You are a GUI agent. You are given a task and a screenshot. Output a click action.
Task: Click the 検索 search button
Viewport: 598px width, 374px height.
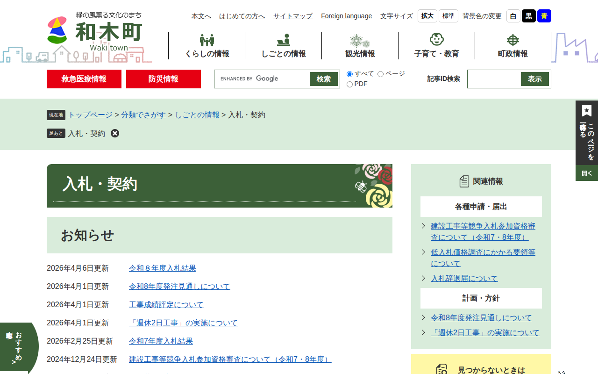point(324,79)
